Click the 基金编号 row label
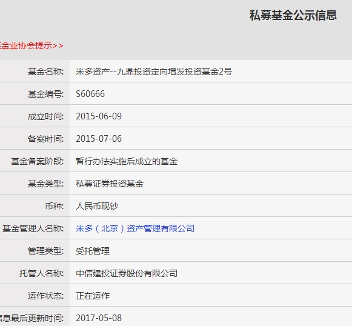 point(46,94)
